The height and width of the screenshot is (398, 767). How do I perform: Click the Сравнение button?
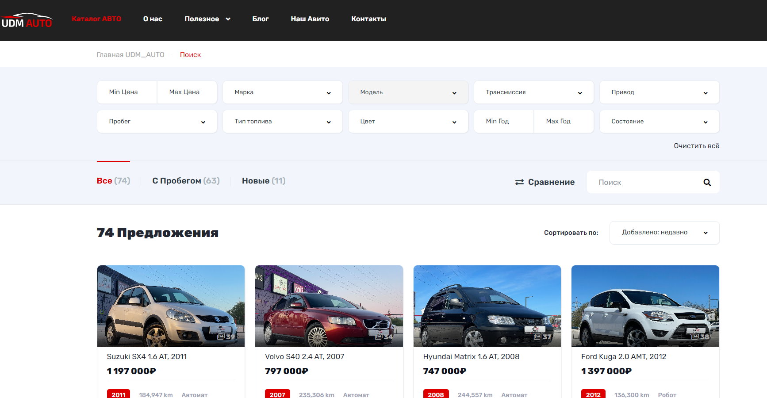tap(545, 182)
